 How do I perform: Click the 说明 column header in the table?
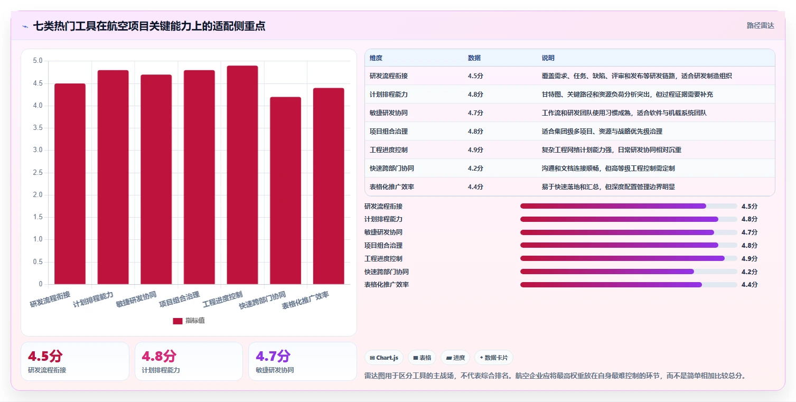point(548,58)
